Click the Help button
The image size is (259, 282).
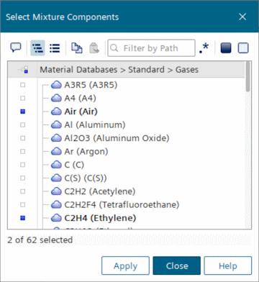point(228,265)
